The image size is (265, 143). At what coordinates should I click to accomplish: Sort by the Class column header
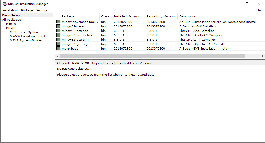point(106,16)
